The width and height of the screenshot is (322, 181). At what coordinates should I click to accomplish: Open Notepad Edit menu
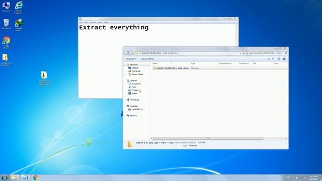click(86, 22)
